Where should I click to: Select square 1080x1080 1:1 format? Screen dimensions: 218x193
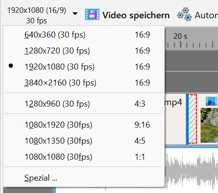(84, 157)
